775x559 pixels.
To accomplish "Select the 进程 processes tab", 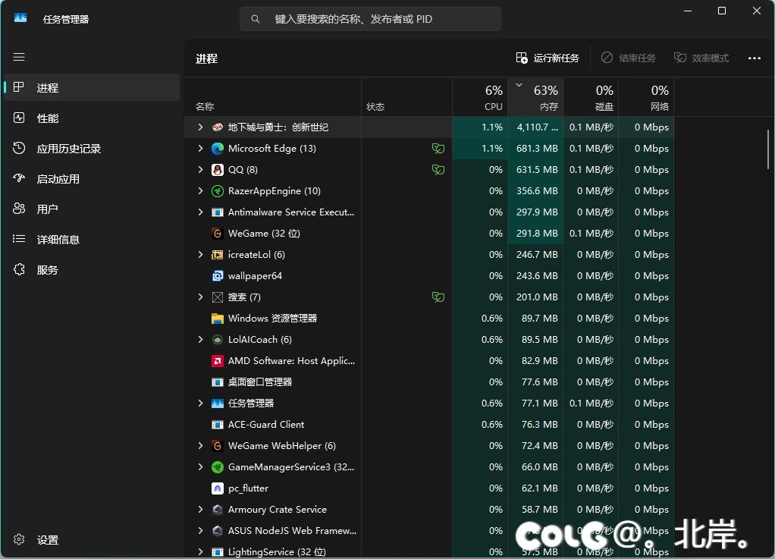I will (x=47, y=88).
